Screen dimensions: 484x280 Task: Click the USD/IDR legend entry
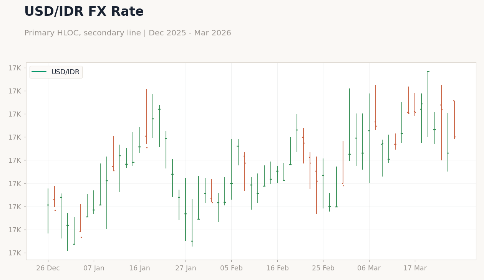(56, 72)
